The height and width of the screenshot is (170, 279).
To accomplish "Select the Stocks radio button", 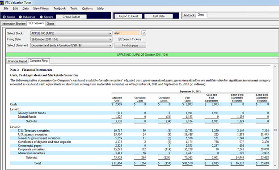I will [x=4, y=17].
